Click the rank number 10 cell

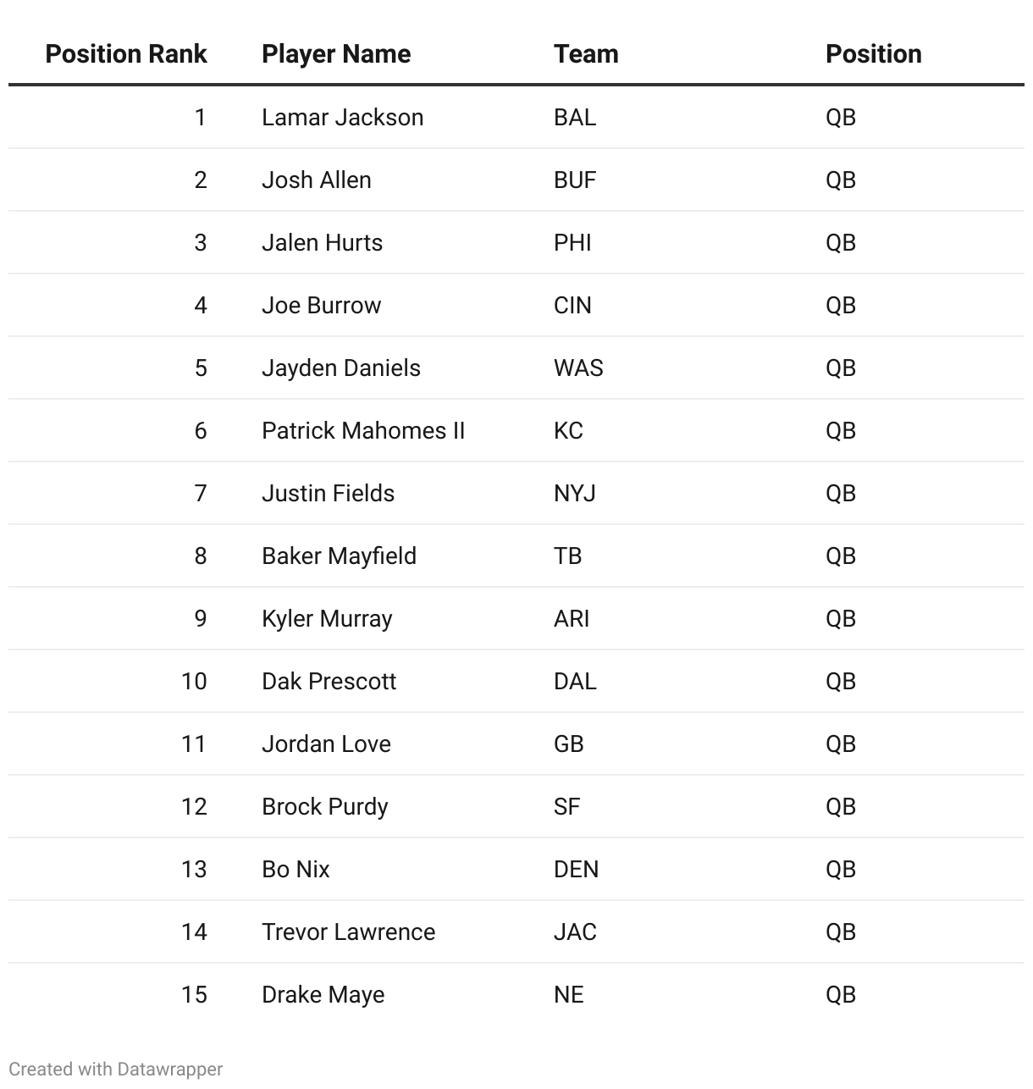194,681
